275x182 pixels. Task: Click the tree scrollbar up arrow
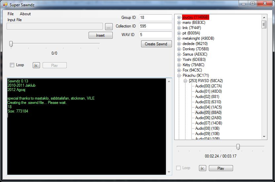click(x=264, y=18)
